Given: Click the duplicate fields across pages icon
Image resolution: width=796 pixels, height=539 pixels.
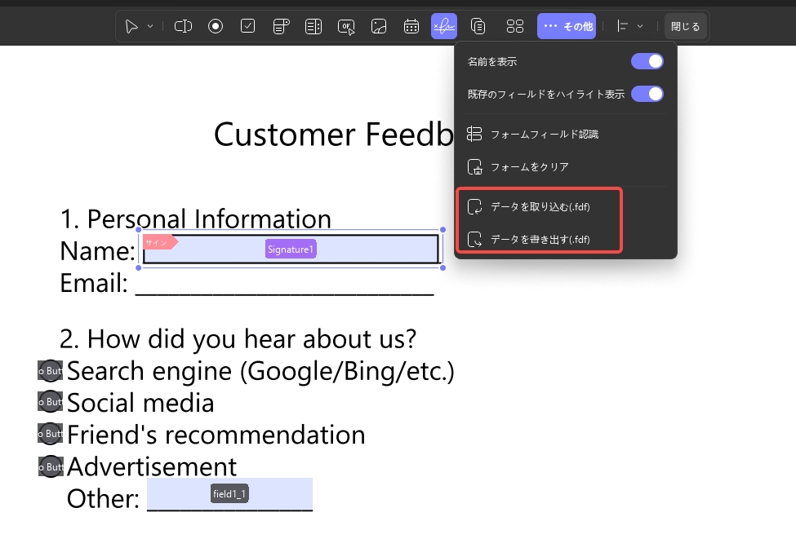Looking at the screenshot, I should pos(478,26).
